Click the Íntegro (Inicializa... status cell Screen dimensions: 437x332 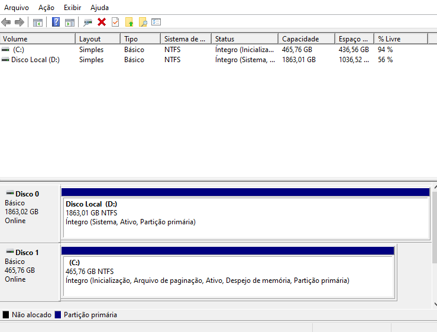click(244, 50)
